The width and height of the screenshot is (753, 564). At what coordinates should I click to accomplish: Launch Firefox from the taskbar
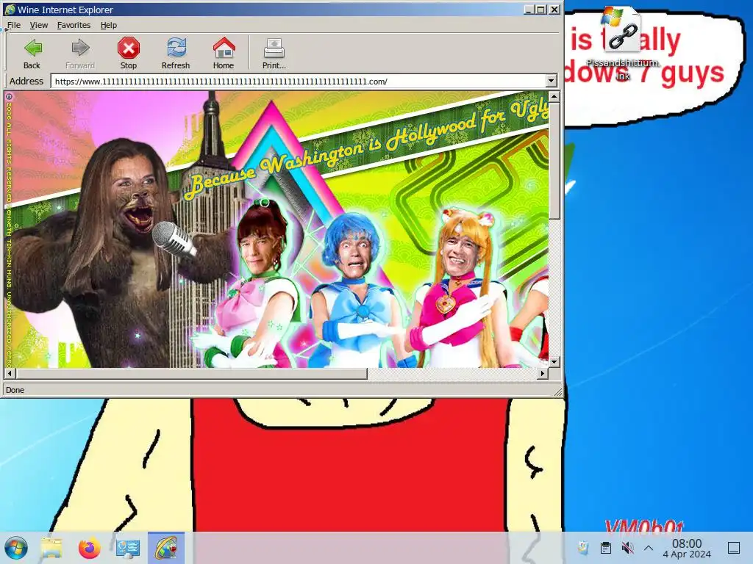click(89, 548)
